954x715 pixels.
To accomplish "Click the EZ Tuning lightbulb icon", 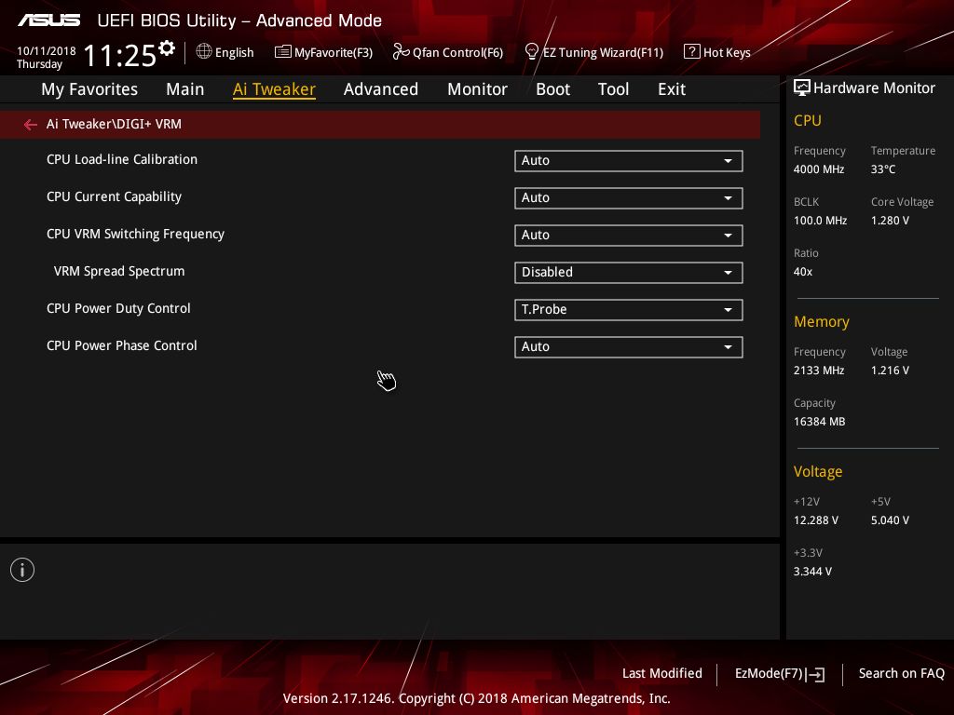I will [x=531, y=52].
